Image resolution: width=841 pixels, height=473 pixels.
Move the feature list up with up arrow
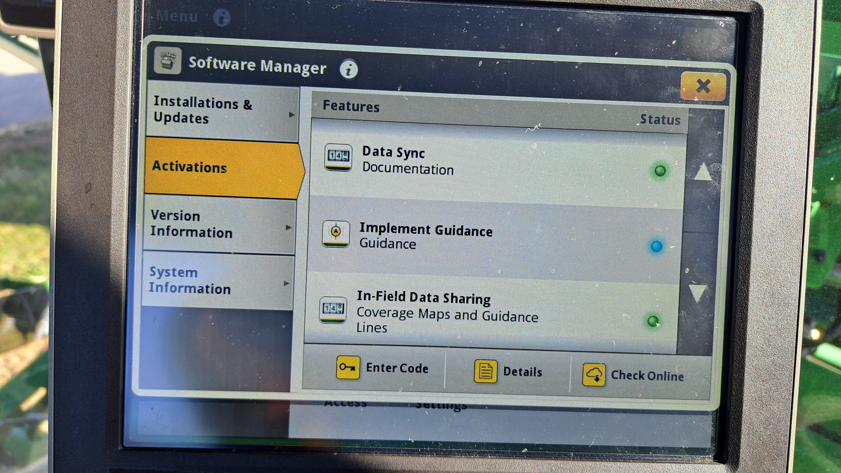703,171
